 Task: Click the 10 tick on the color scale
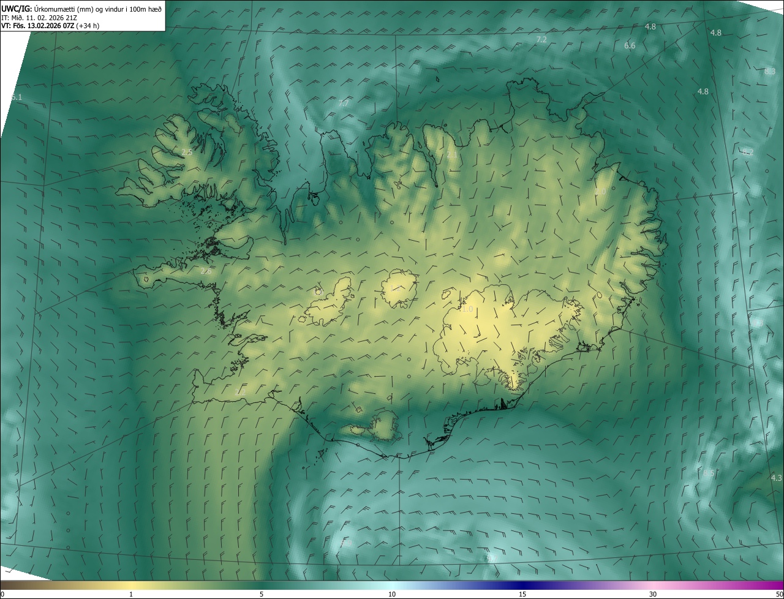392,594
